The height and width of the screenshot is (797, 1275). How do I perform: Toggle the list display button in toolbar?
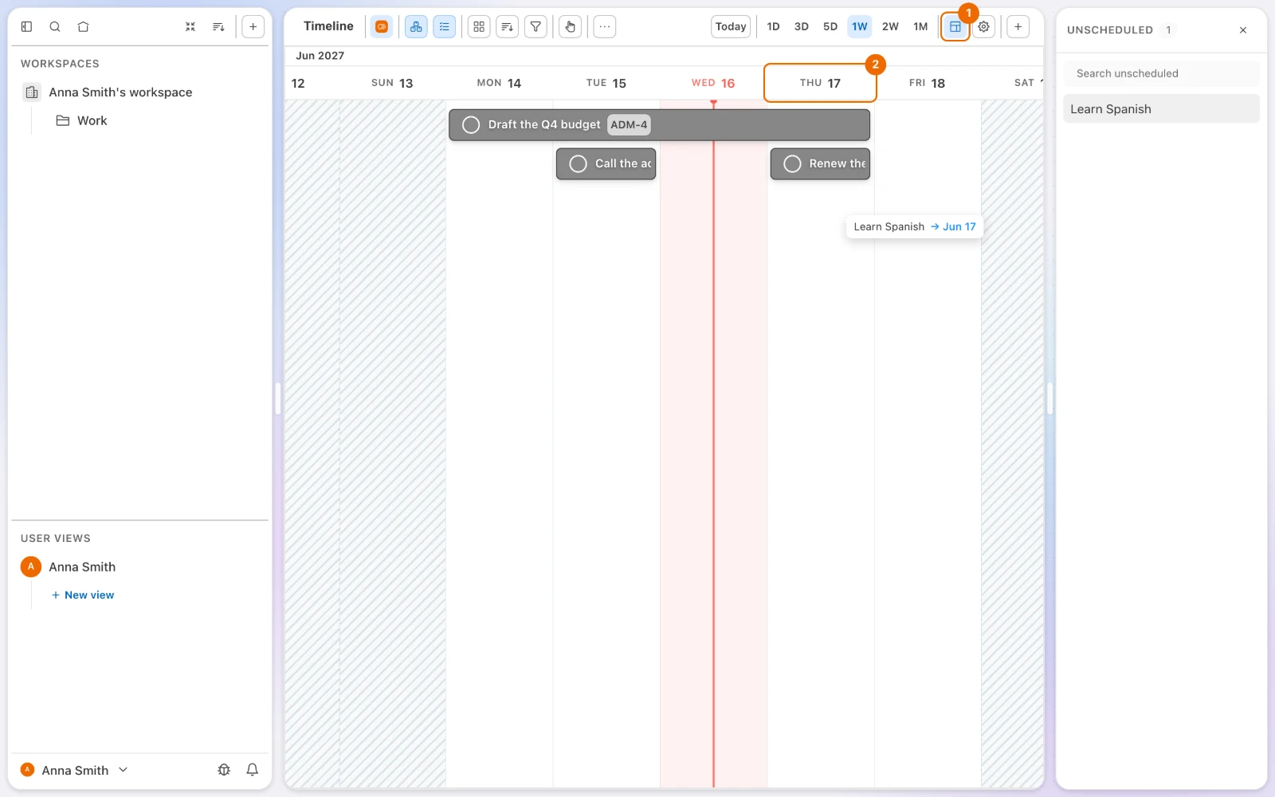[x=445, y=26]
